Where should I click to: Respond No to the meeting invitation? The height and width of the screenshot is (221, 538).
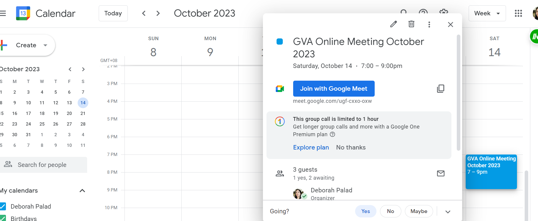click(390, 211)
